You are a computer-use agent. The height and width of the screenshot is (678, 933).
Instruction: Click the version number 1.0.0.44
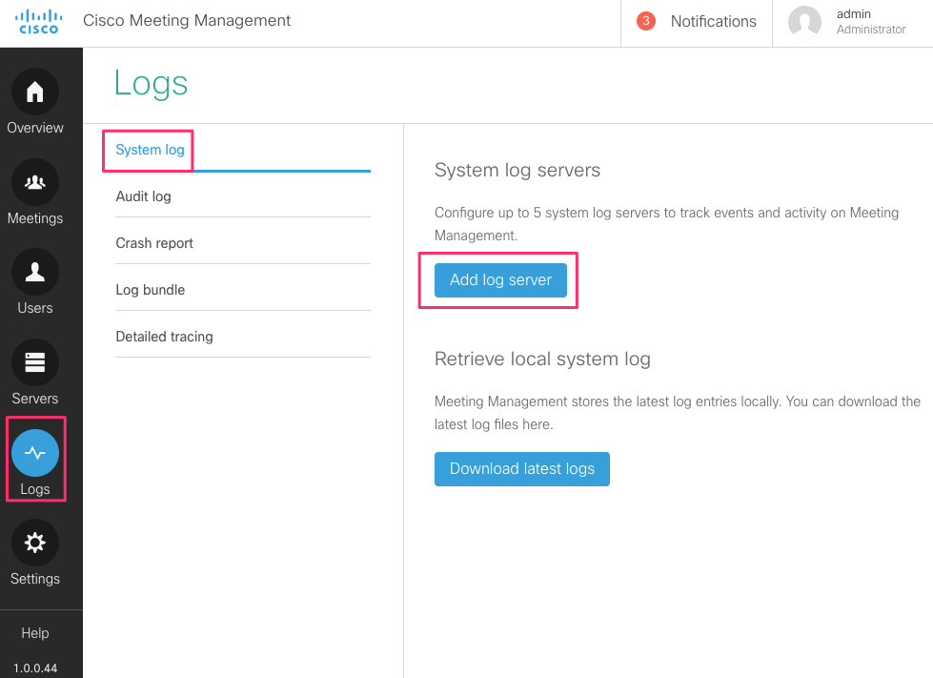(x=35, y=668)
